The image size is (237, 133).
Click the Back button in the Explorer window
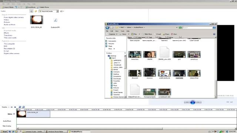point(107,28)
